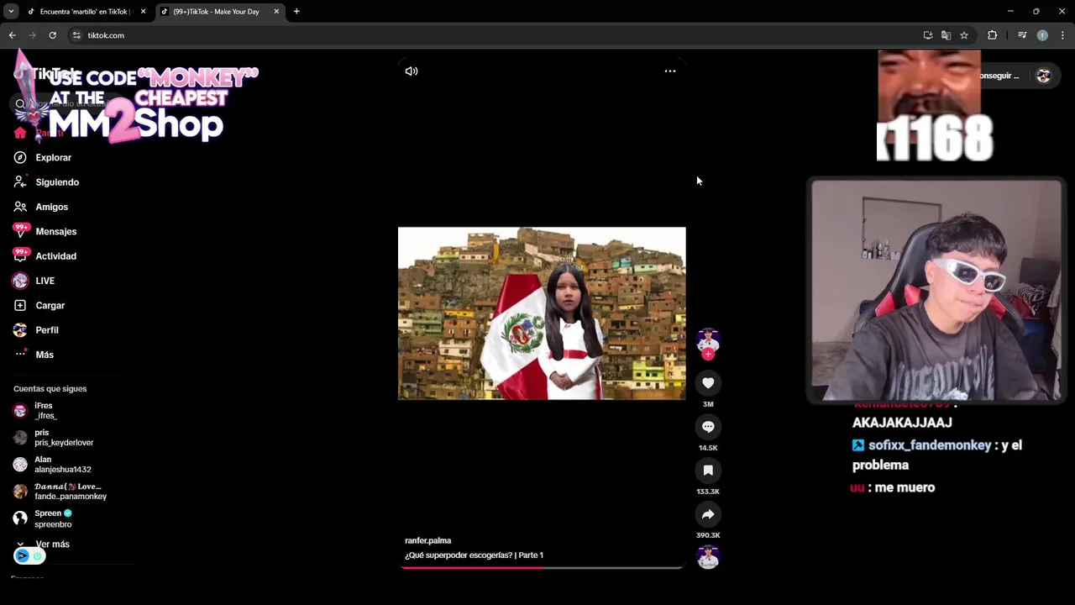1075x605 pixels.
Task: Bookmark this page with the star
Action: click(x=964, y=35)
